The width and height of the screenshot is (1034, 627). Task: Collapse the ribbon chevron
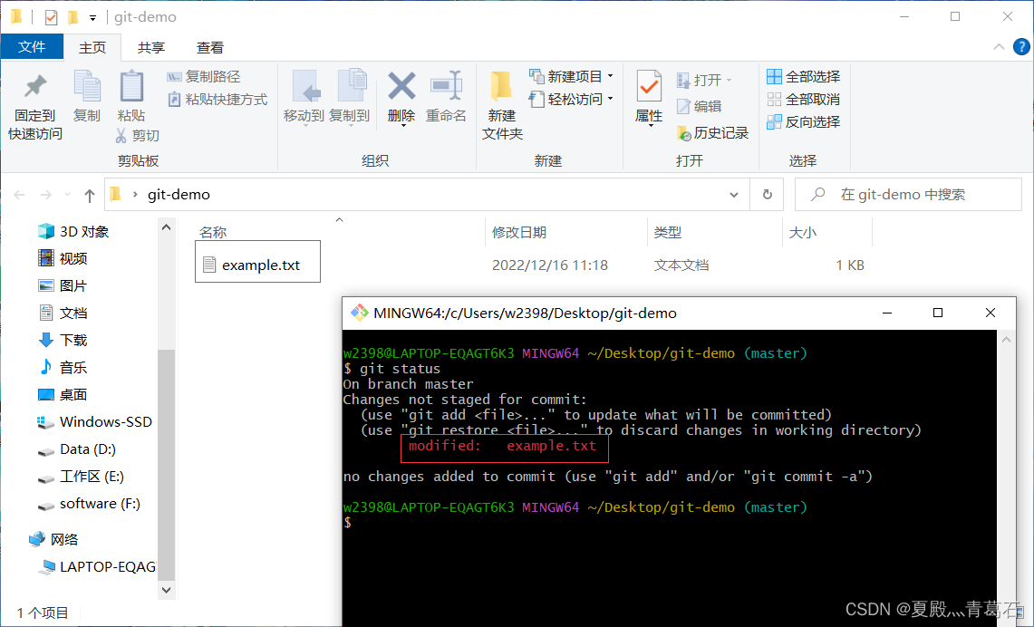[999, 47]
